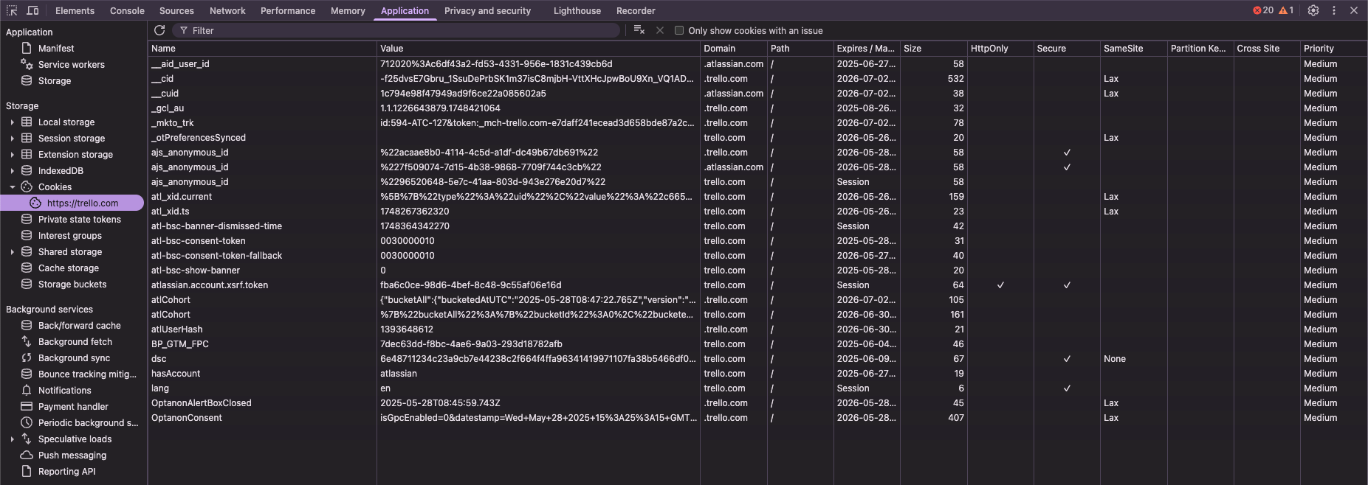Image resolution: width=1368 pixels, height=485 pixels.
Task: Open the Memory tab
Action: (348, 10)
